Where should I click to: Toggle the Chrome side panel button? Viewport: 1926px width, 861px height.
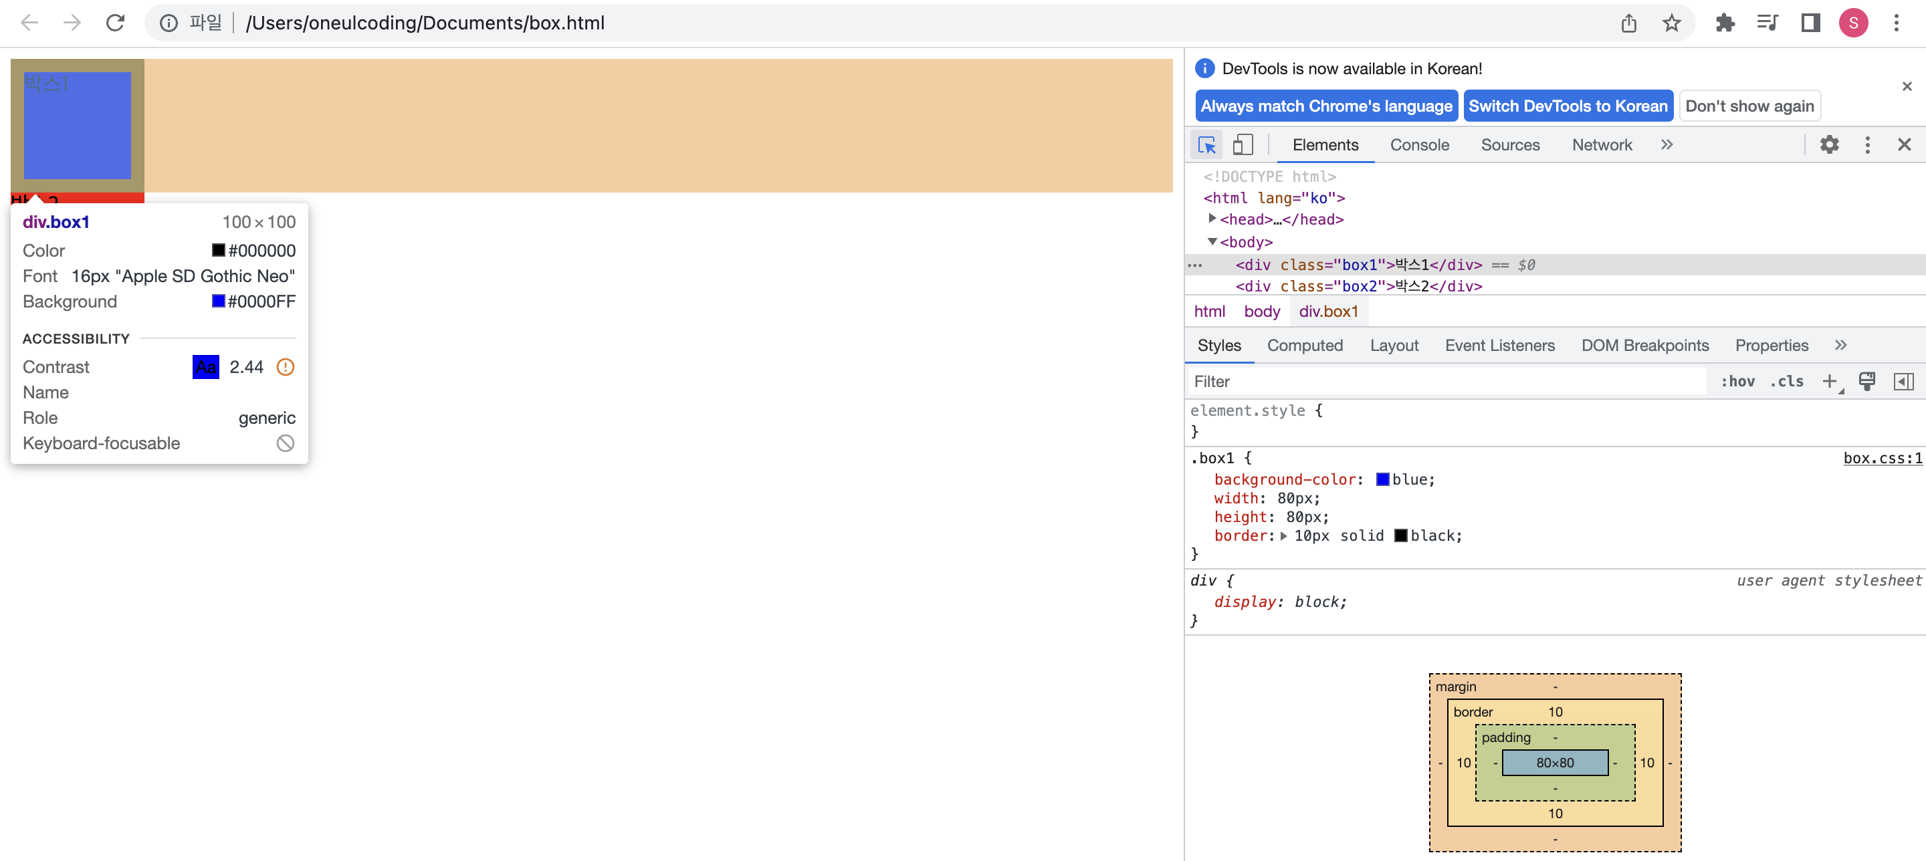[x=1810, y=23]
